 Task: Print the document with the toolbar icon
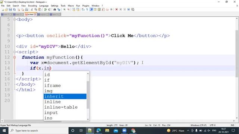[x=27, y=9]
